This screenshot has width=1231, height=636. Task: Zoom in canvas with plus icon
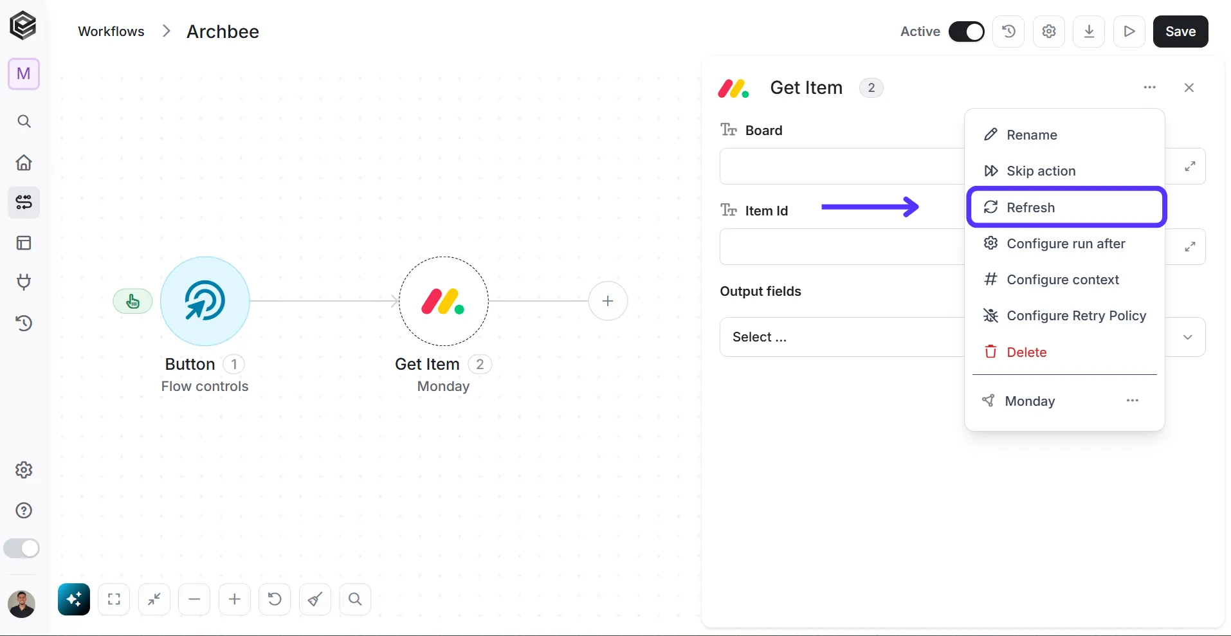click(235, 599)
